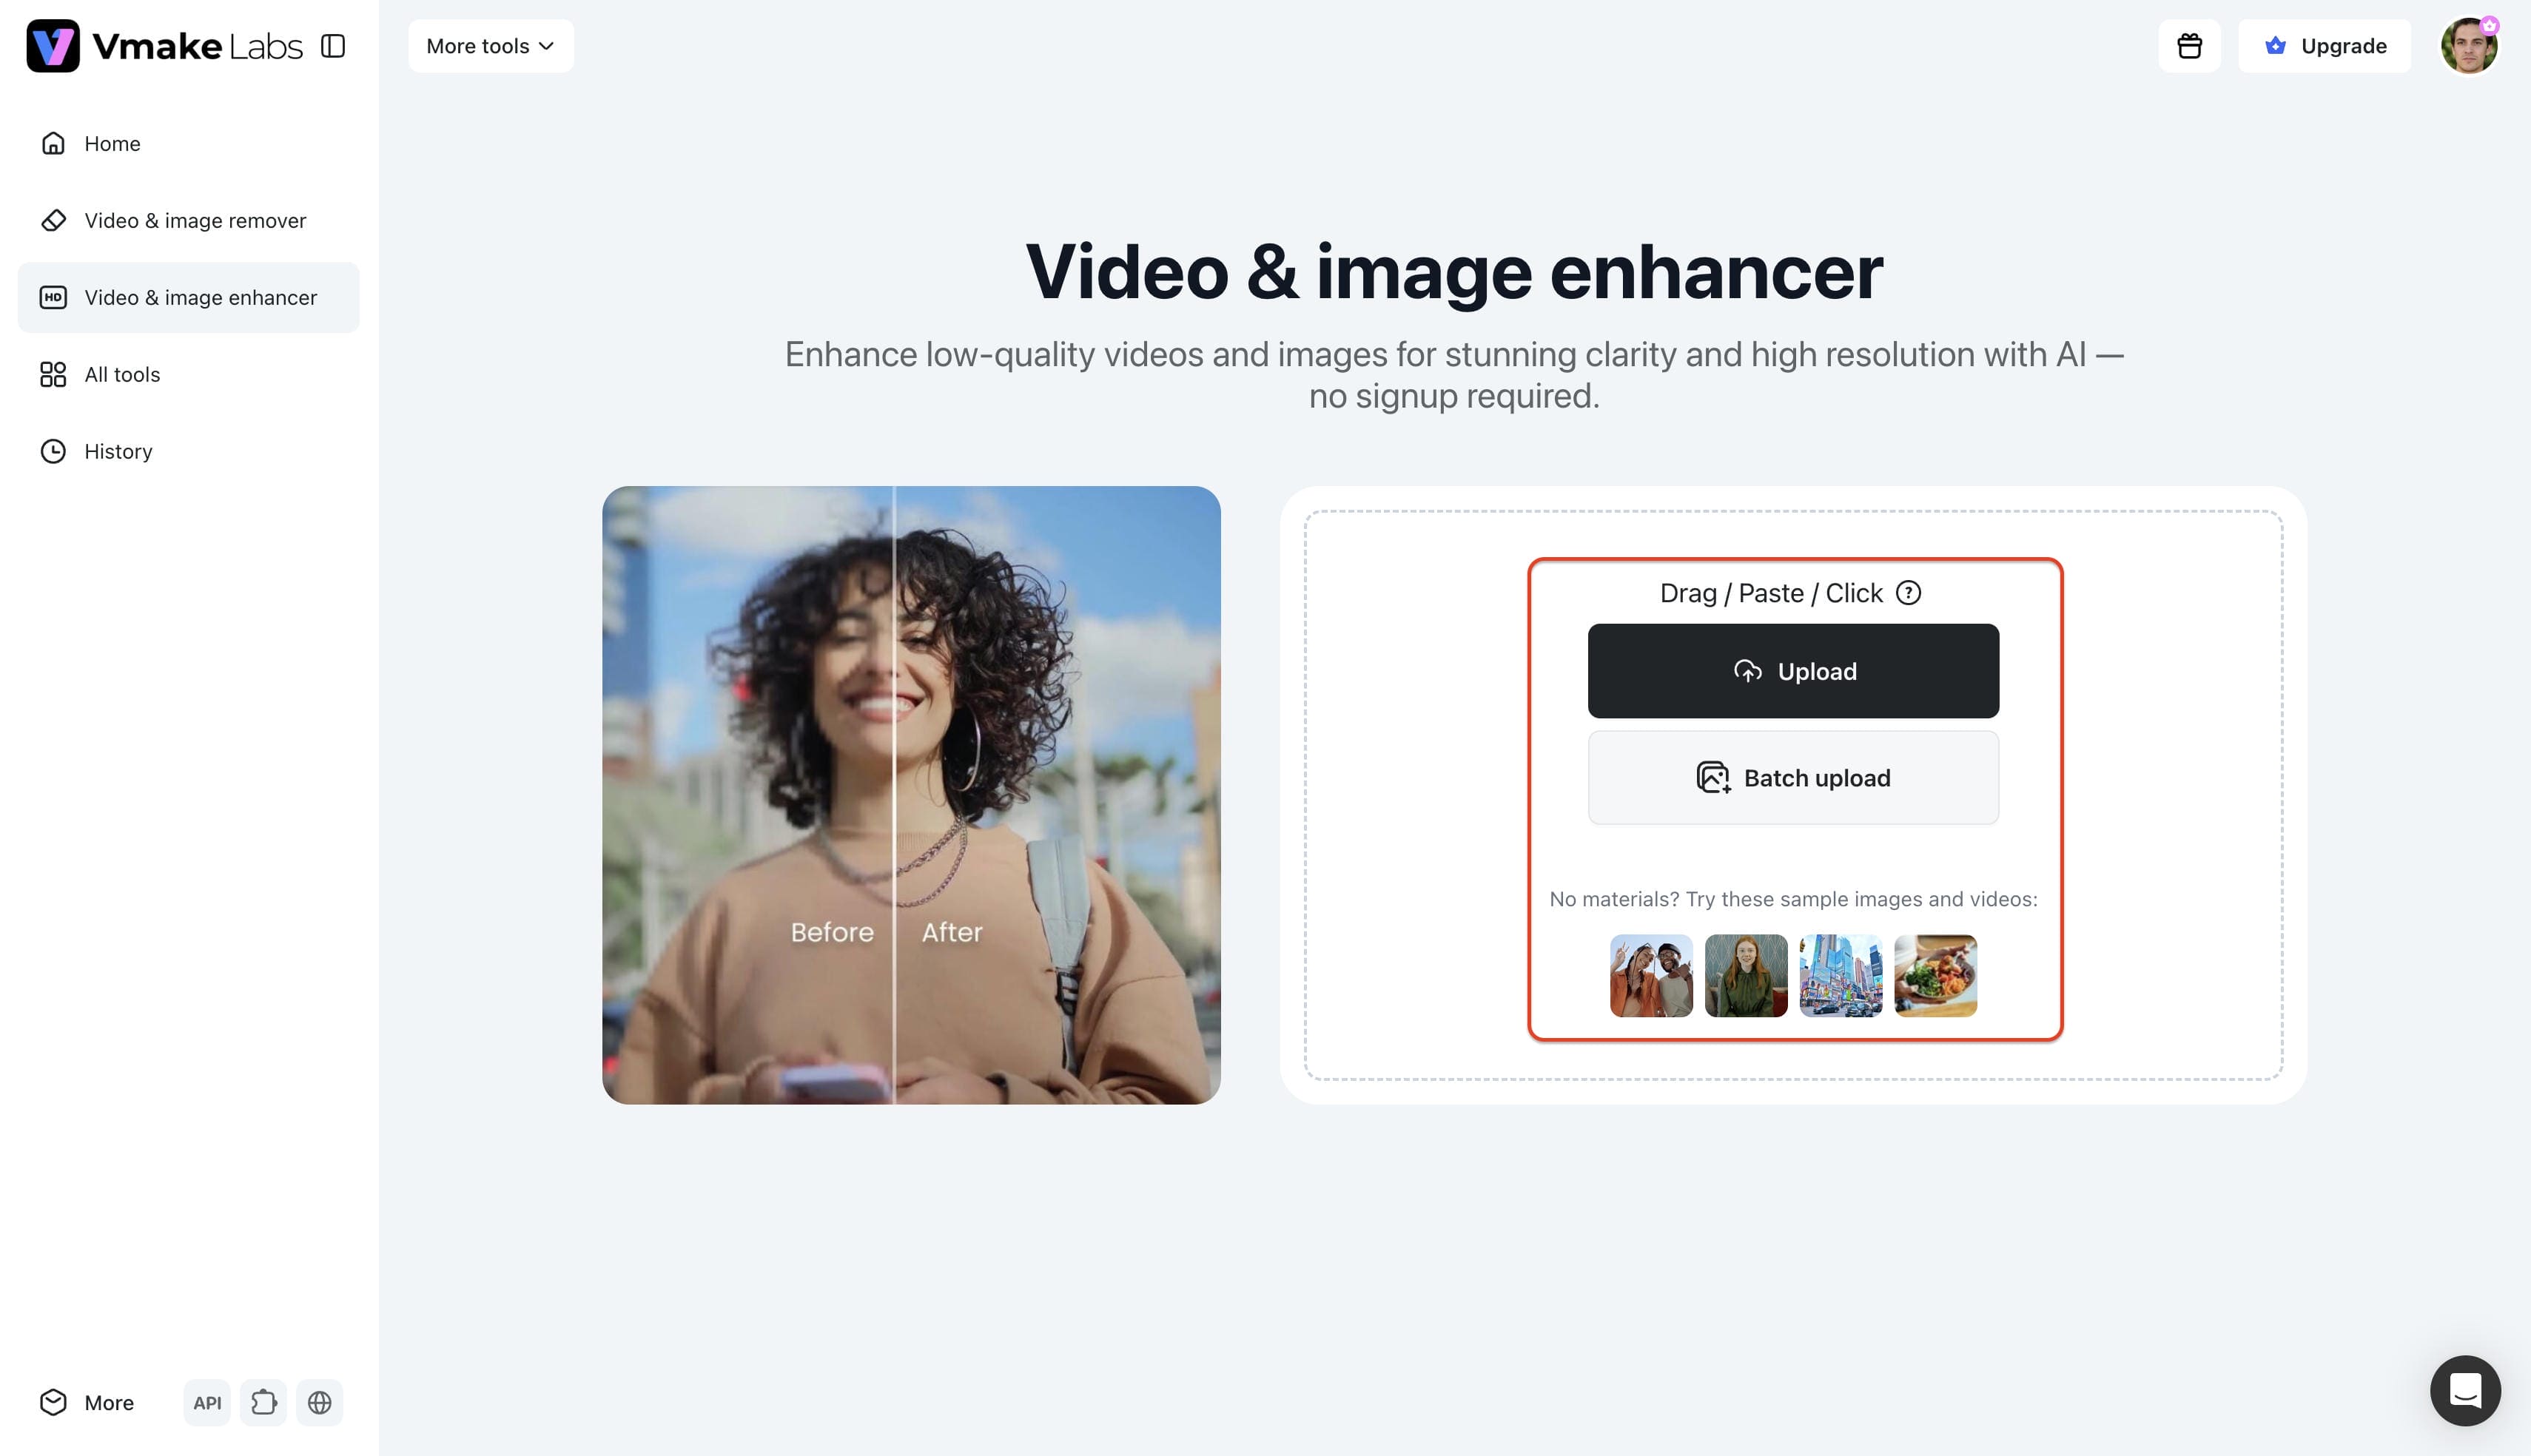Click the before/after slider divider

coord(894,795)
